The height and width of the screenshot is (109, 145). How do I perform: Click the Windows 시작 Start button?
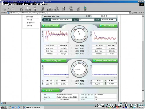pos(4,107)
